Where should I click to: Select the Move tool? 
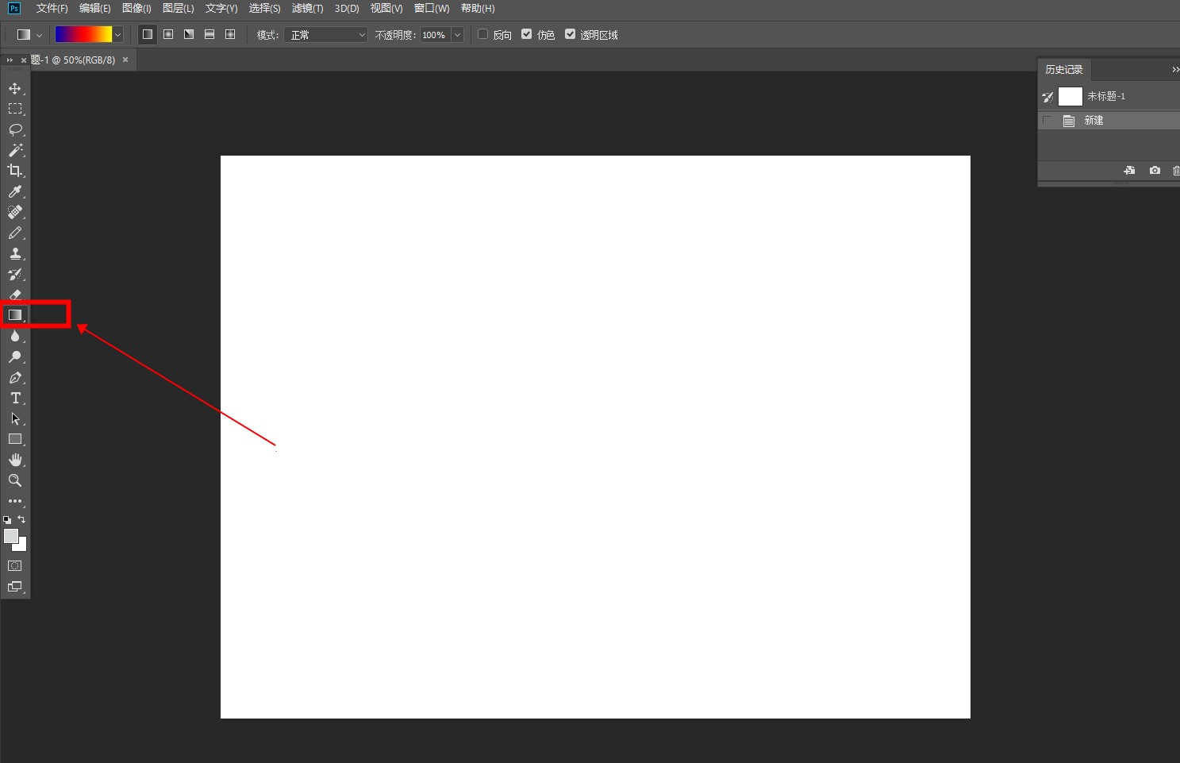(x=15, y=88)
